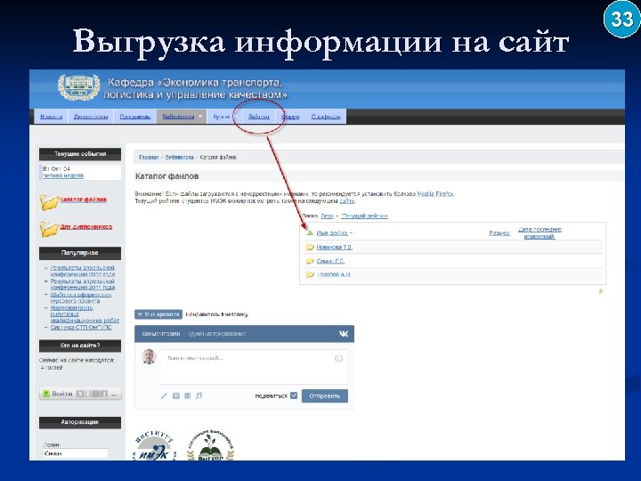The height and width of the screenshot is (481, 641).
Task: Expand the Библиотека dropdown arrow
Action: point(200,117)
